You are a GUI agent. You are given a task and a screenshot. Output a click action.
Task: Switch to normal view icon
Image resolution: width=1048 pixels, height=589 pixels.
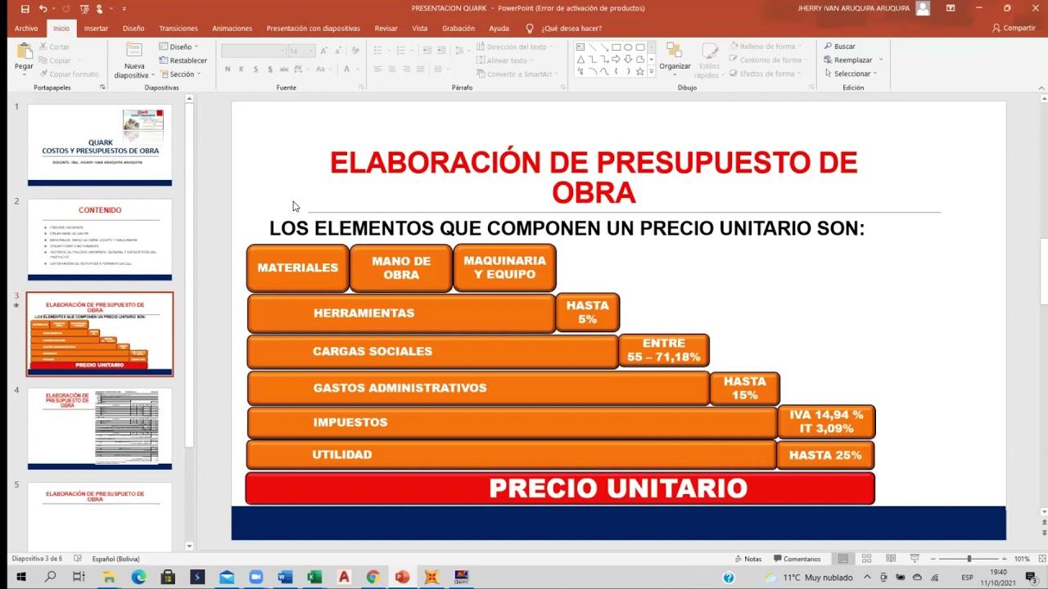842,559
